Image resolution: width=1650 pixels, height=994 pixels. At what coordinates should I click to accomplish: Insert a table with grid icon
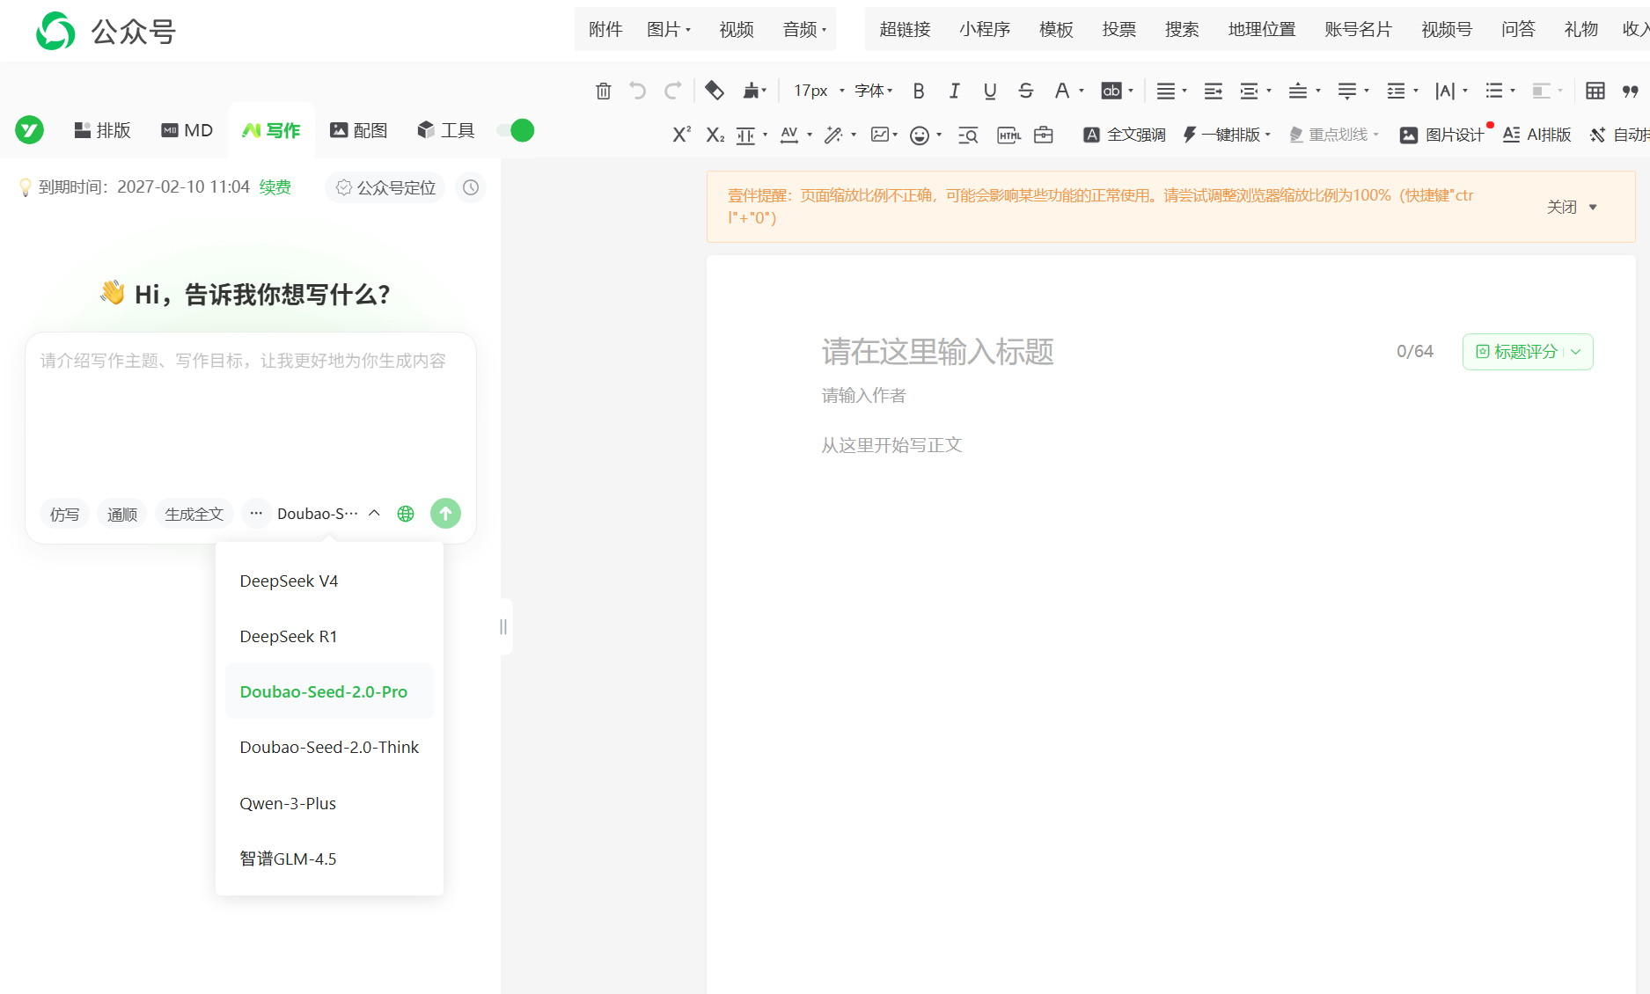[x=1595, y=91]
